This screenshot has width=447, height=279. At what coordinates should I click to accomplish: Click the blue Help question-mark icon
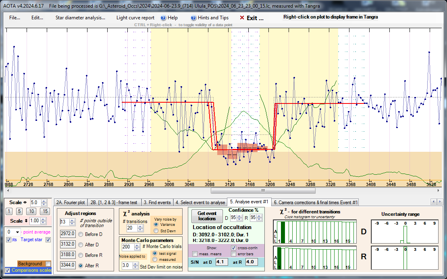point(163,18)
